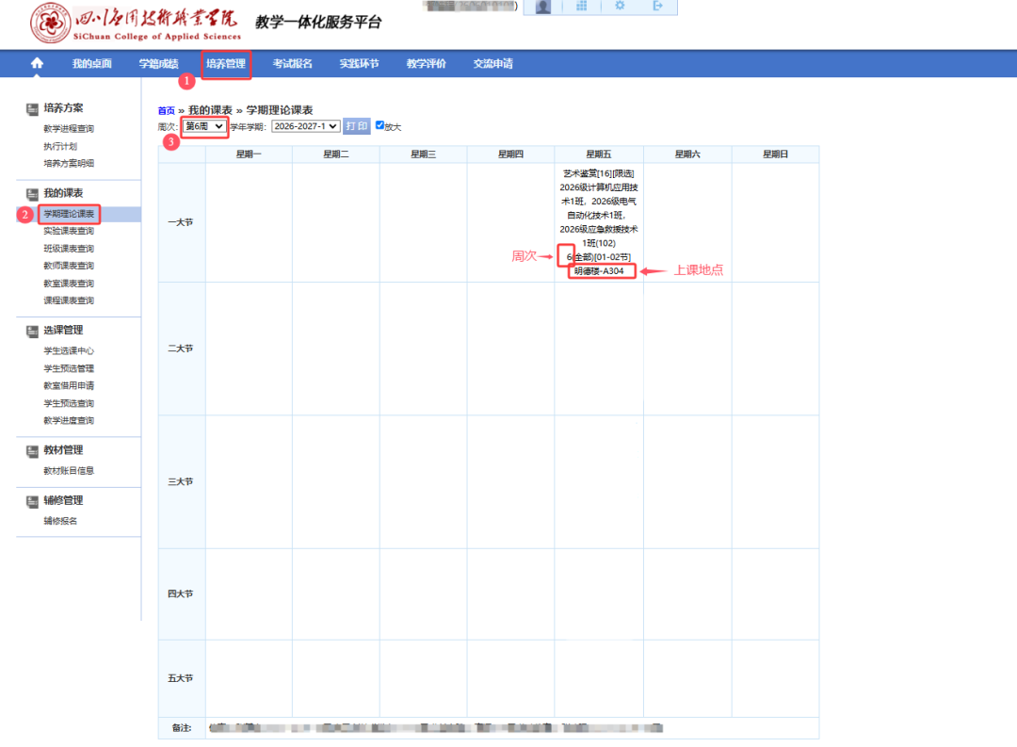Image resolution: width=1017 pixels, height=747 pixels.
Task: Open the 培养管理 menu
Action: pos(226,64)
